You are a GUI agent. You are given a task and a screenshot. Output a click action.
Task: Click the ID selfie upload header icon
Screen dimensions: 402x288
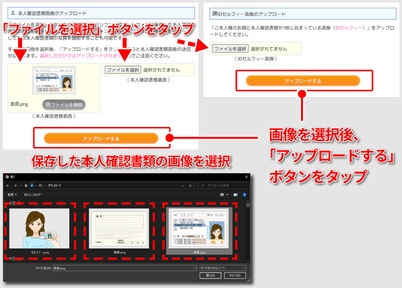215,14
